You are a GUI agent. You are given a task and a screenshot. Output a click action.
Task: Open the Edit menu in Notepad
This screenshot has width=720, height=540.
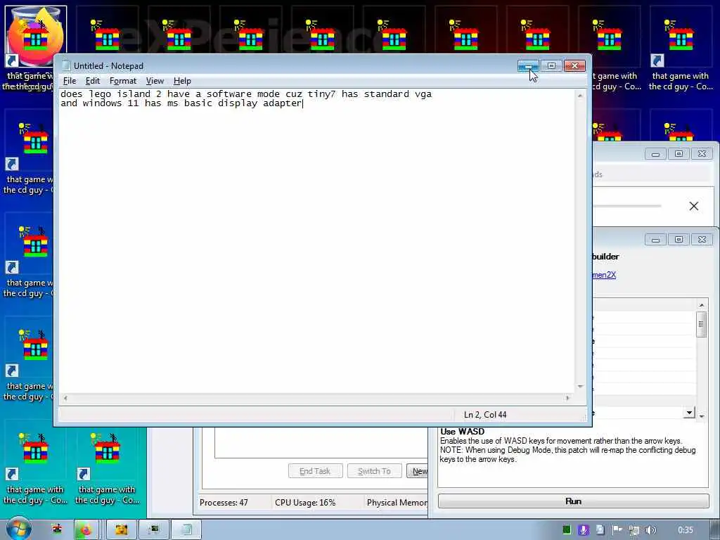92,81
